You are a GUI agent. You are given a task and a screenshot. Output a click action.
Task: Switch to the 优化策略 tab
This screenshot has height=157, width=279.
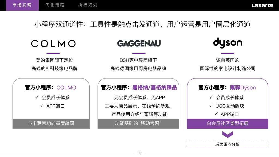pyautogui.click(x=55, y=5)
